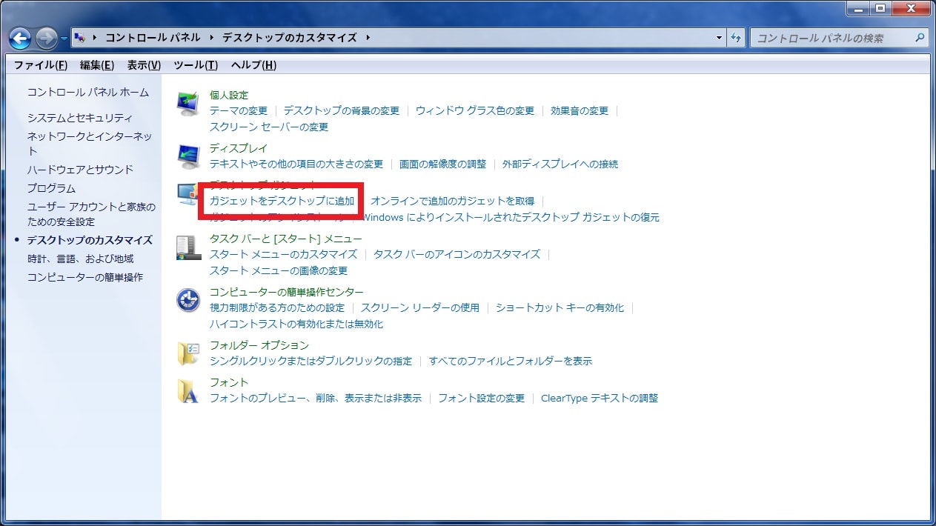Click the Back navigation arrow button
Image resolution: width=936 pixels, height=526 pixels.
(x=21, y=38)
